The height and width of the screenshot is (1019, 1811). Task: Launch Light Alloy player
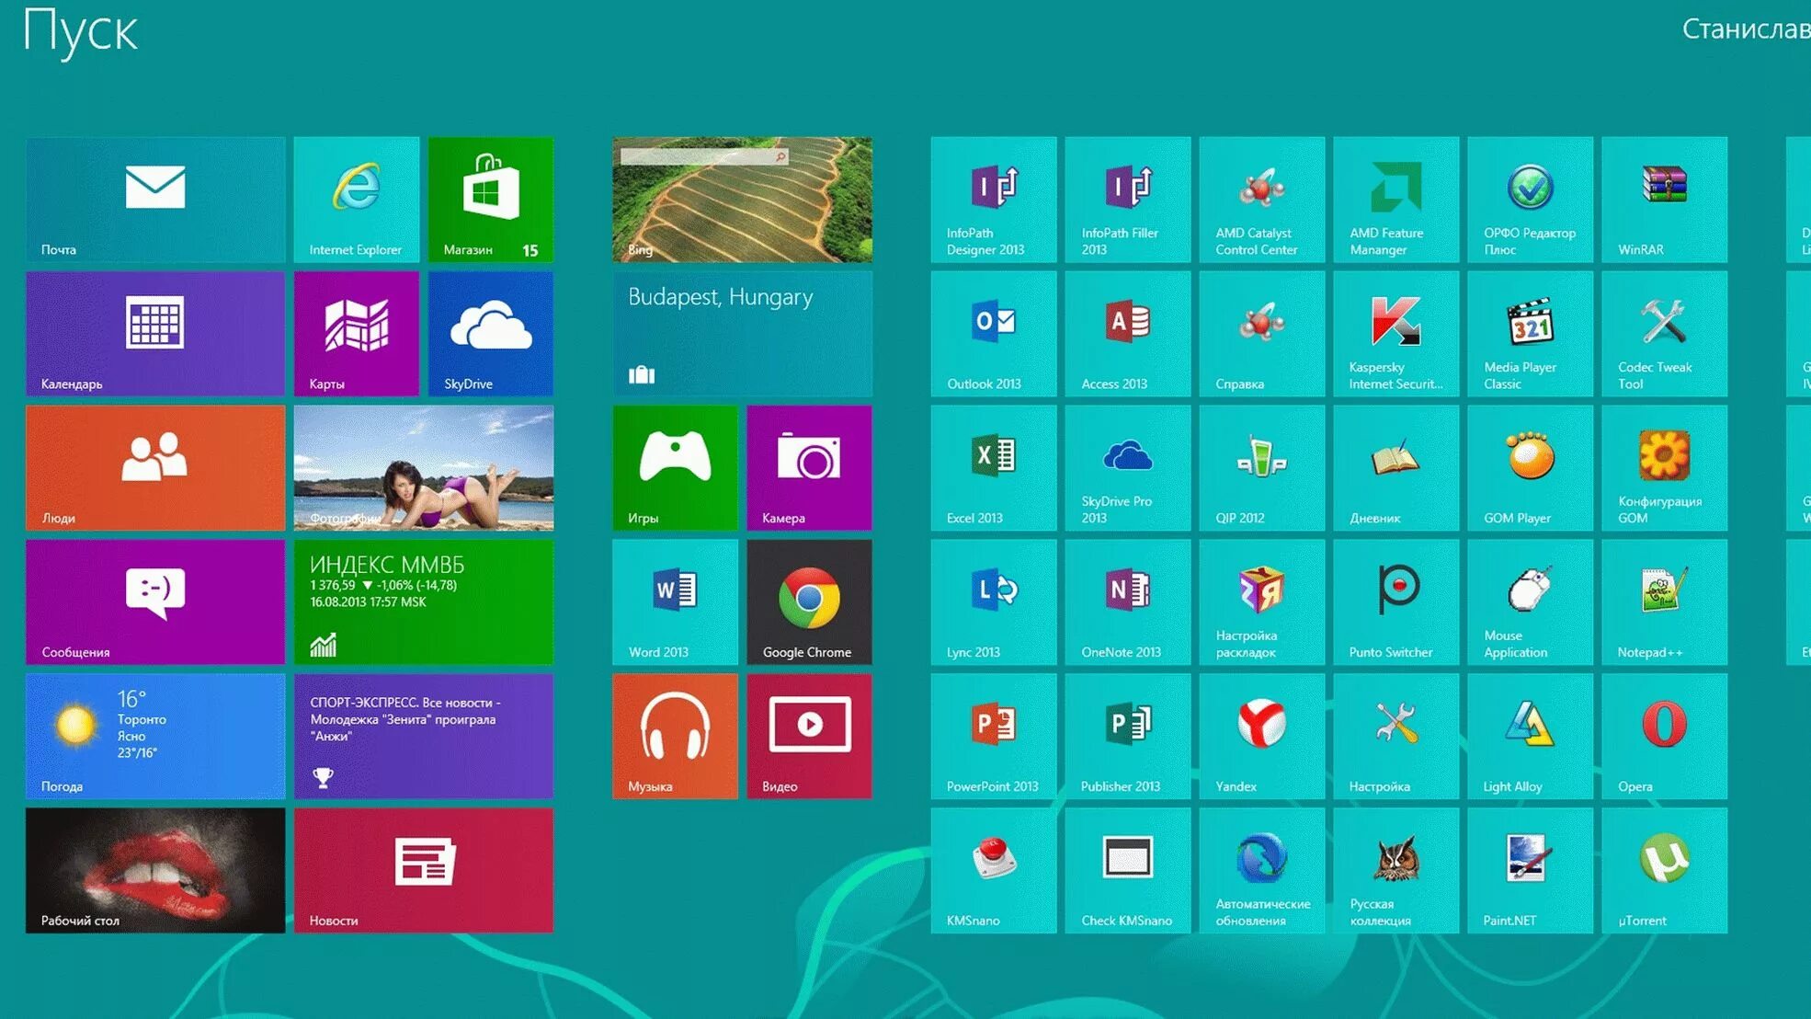1531,737
